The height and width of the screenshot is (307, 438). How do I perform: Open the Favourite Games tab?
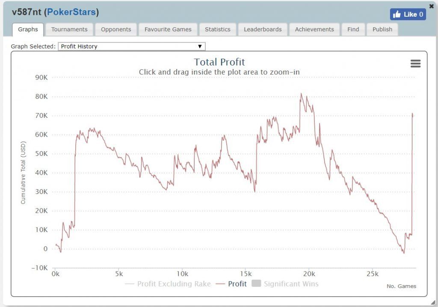pos(168,30)
